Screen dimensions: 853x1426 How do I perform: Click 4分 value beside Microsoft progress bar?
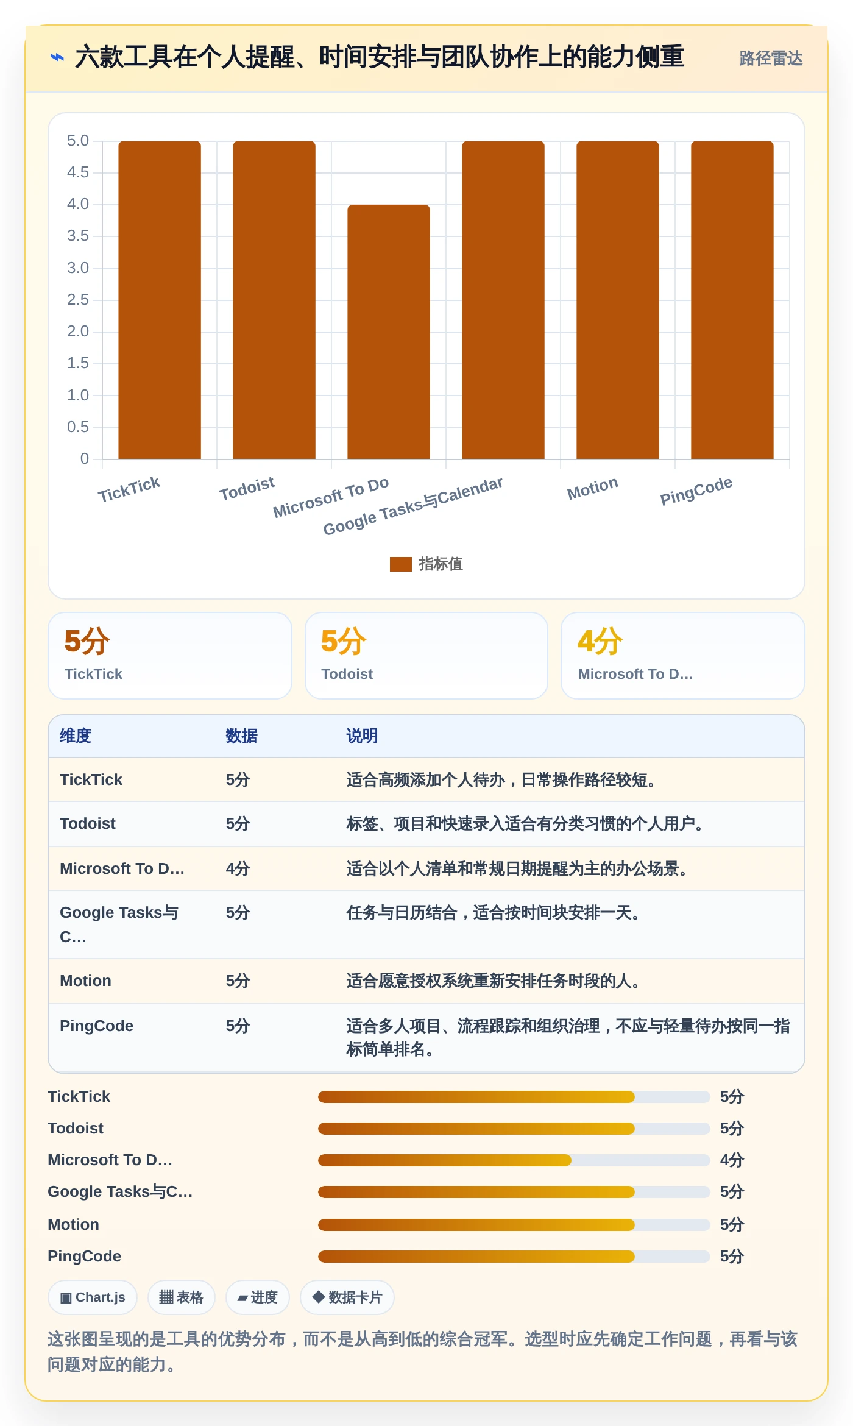pyautogui.click(x=732, y=1160)
